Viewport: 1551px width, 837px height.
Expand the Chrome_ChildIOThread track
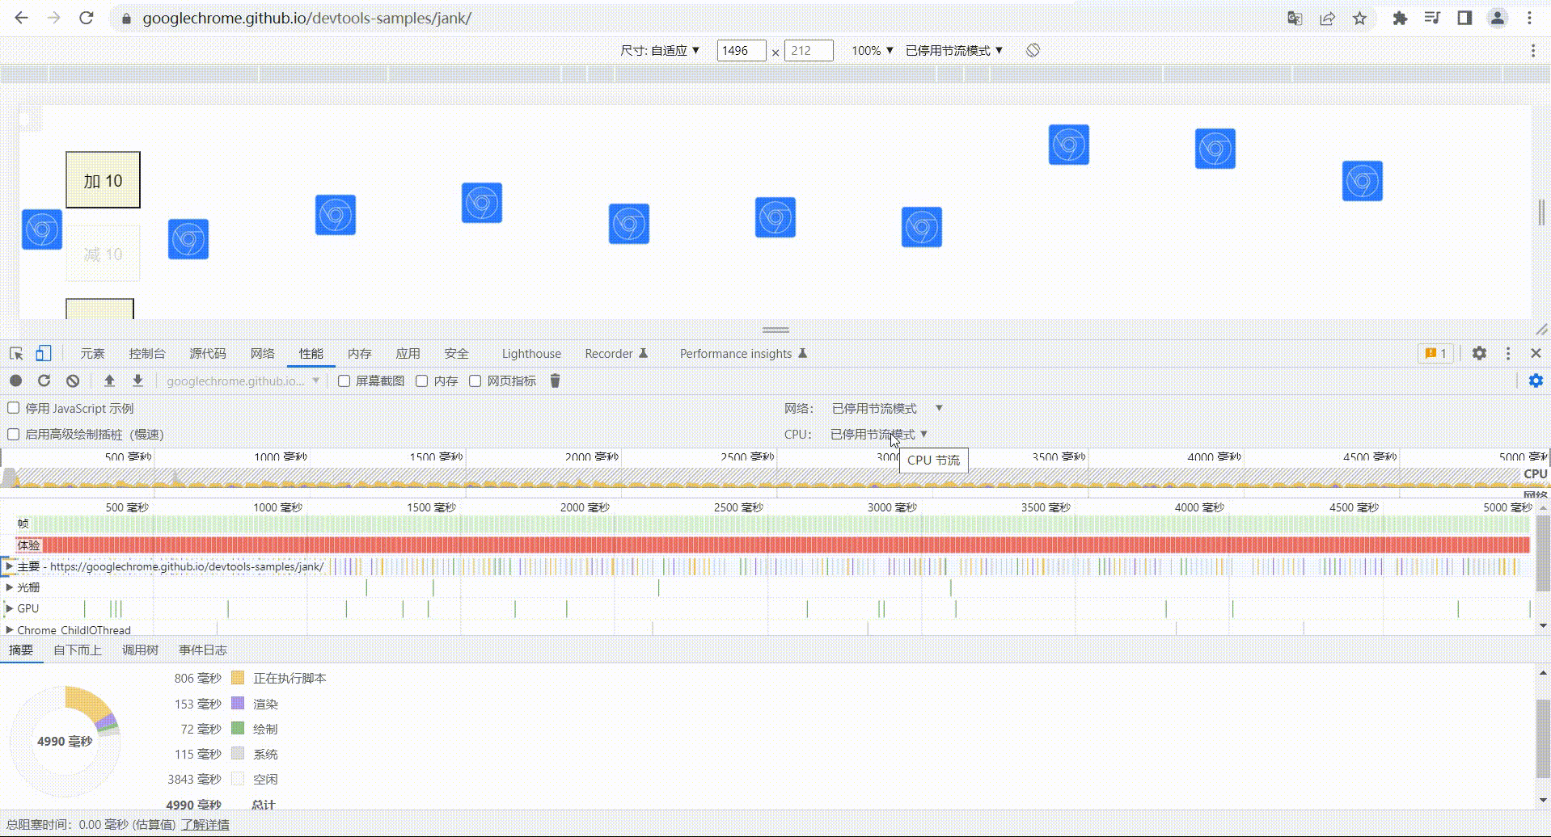click(x=10, y=629)
